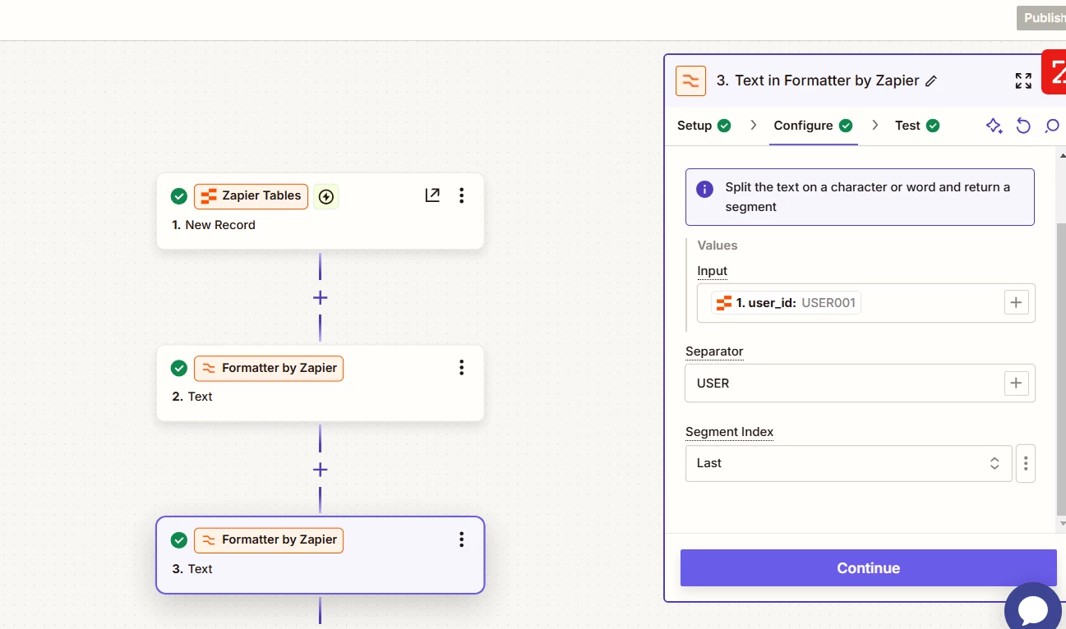1066x629 pixels.
Task: Switch to the Test tab
Action: [917, 126]
